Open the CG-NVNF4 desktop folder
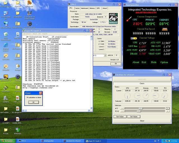 [6, 119]
